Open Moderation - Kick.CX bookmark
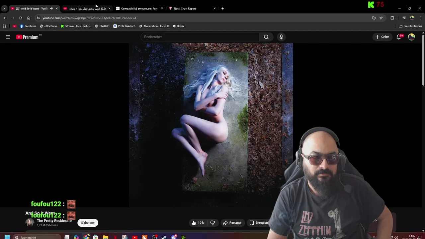This screenshot has width=425, height=239. (x=154, y=26)
